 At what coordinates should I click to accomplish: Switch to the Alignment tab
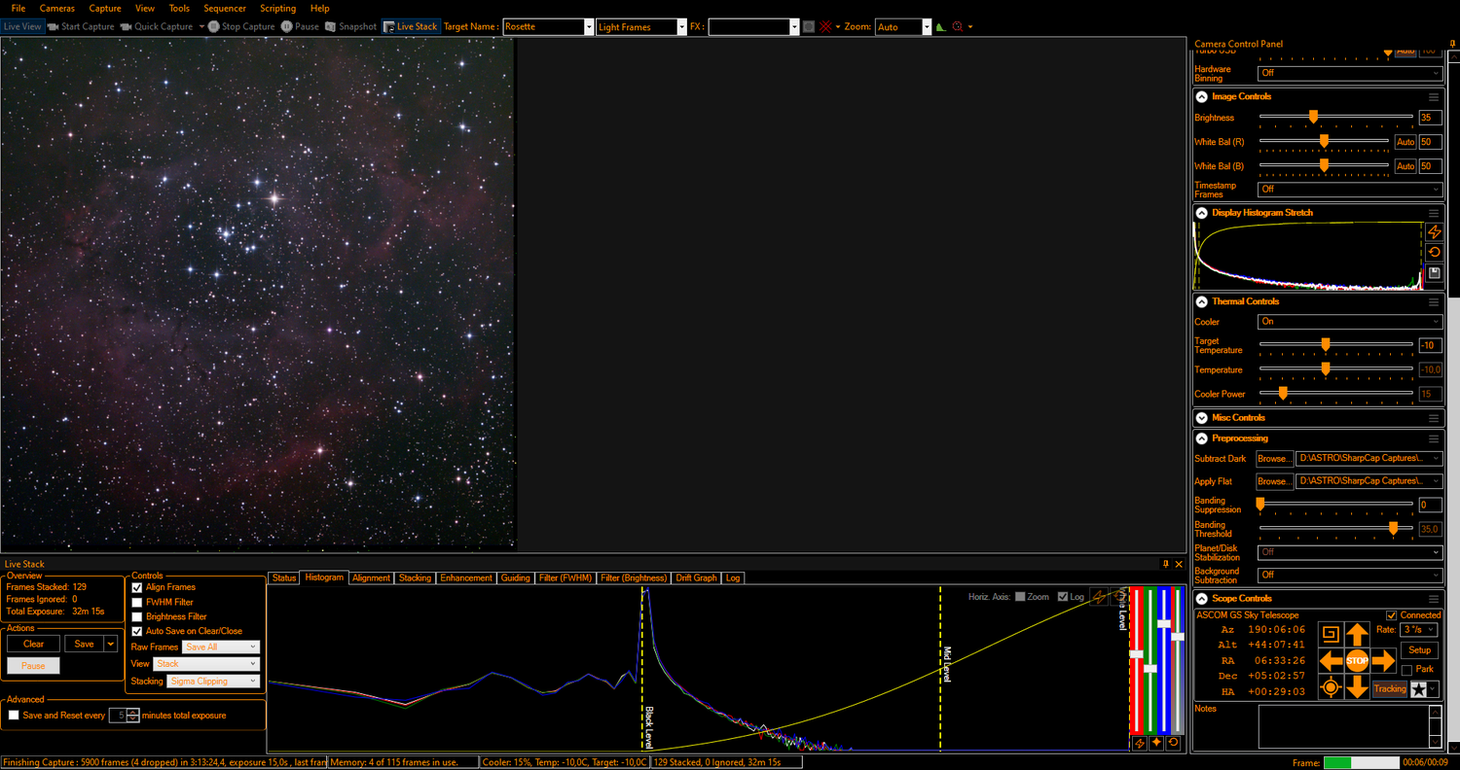point(371,577)
